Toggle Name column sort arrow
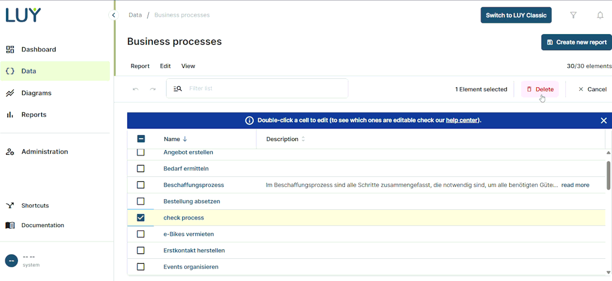Image resolution: width=612 pixels, height=281 pixels. tap(185, 139)
